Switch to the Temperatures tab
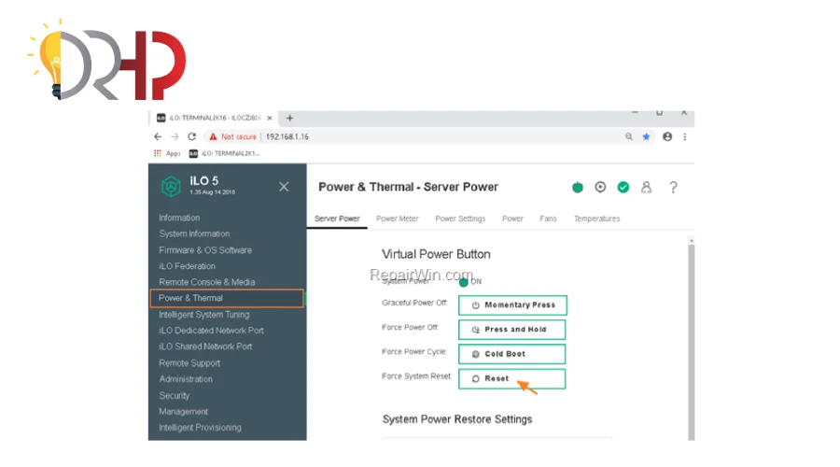The width and height of the screenshot is (840, 467). [x=596, y=219]
